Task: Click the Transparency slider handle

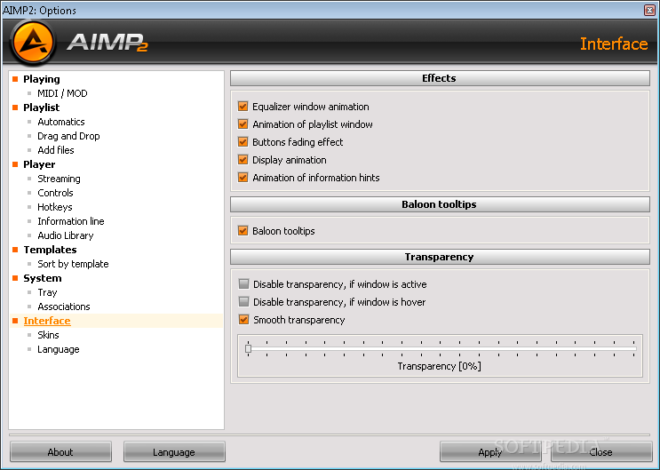Action: pyautogui.click(x=249, y=348)
